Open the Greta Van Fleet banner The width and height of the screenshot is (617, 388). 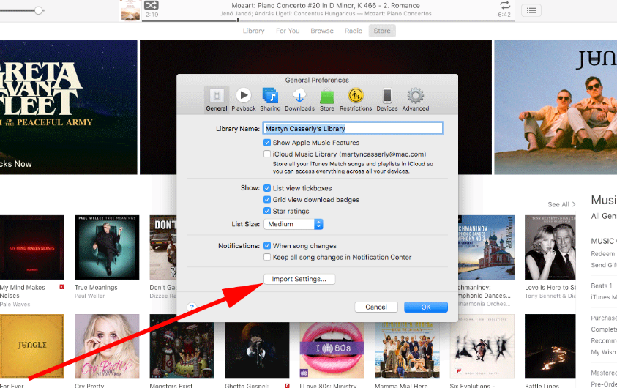pyautogui.click(x=69, y=107)
